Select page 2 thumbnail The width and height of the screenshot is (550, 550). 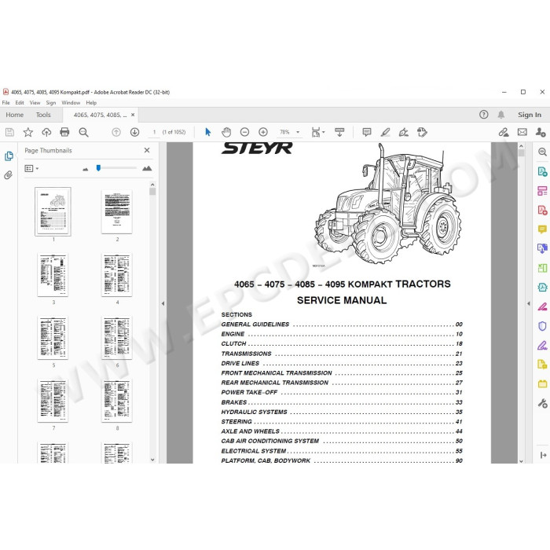(x=117, y=211)
